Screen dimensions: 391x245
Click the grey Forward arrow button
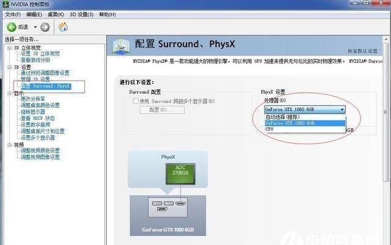click(x=45, y=27)
